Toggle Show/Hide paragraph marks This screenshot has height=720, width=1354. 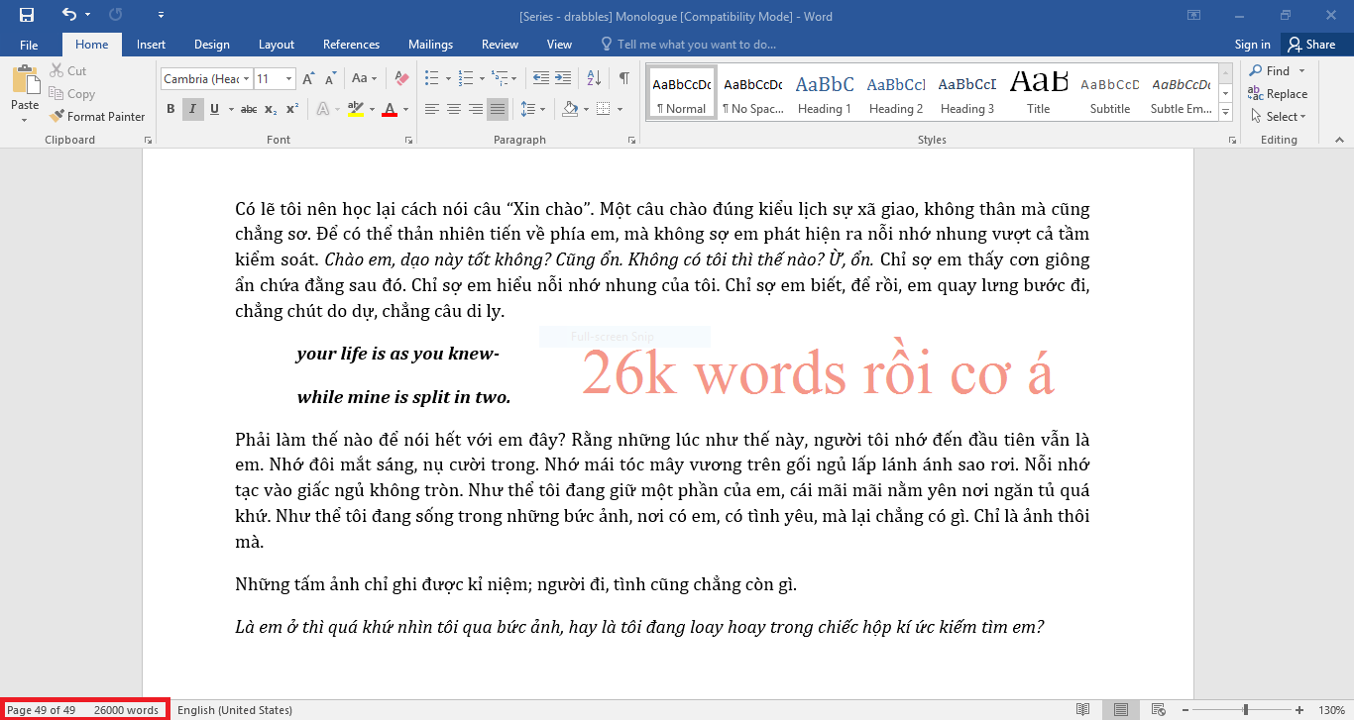pyautogui.click(x=623, y=78)
